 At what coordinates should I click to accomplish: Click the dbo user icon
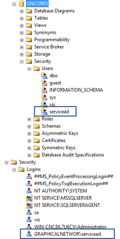point(44,76)
